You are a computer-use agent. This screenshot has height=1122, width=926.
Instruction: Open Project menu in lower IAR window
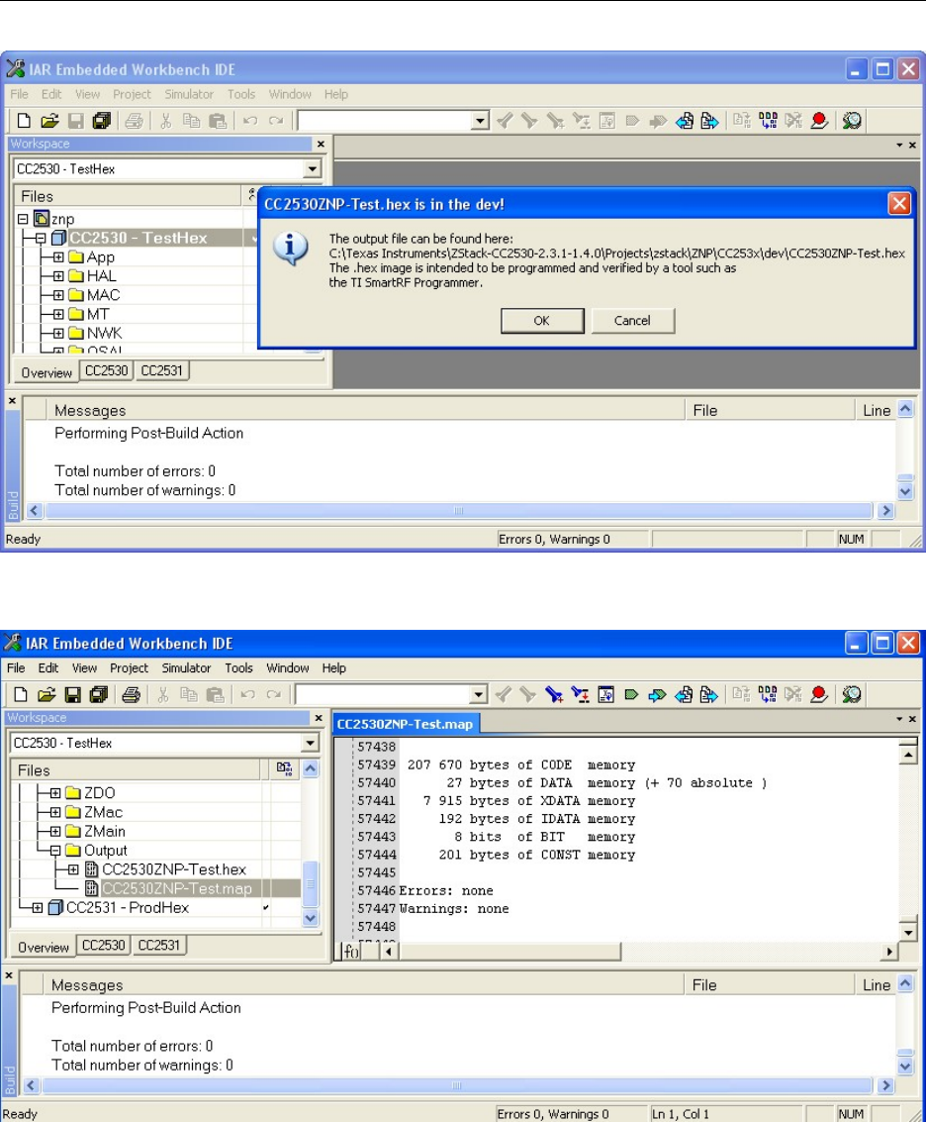129,667
